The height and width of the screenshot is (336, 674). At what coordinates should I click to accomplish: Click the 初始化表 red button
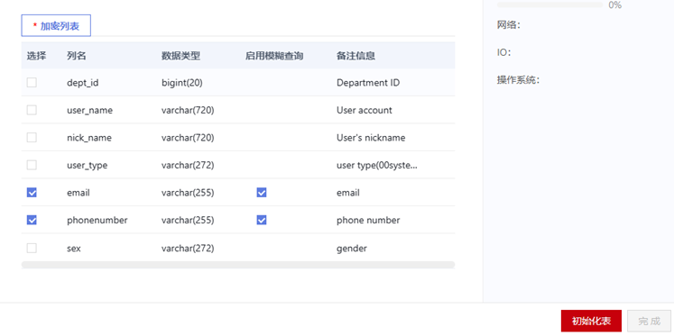pyautogui.click(x=591, y=321)
